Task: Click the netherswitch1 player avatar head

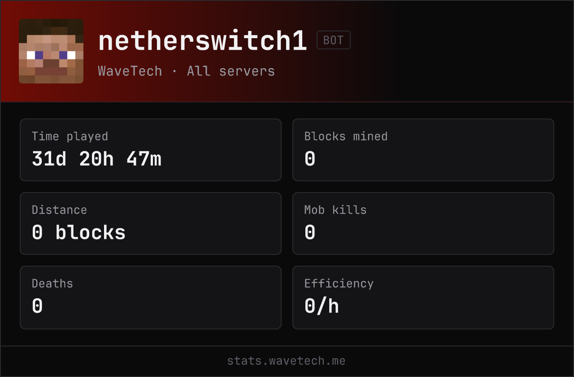Action: pos(51,51)
